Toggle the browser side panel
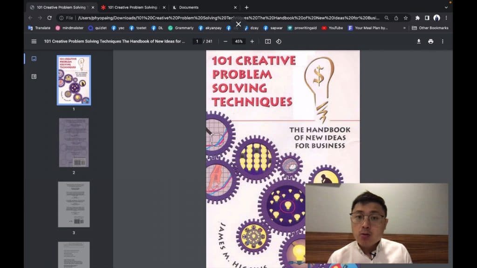Image resolution: width=477 pixels, height=268 pixels. click(x=427, y=18)
